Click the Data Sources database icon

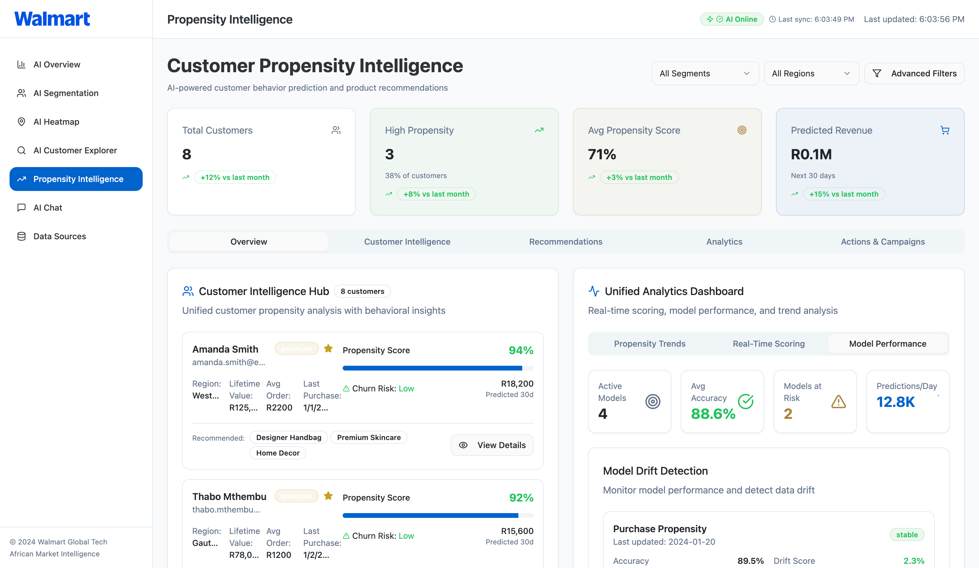point(21,237)
